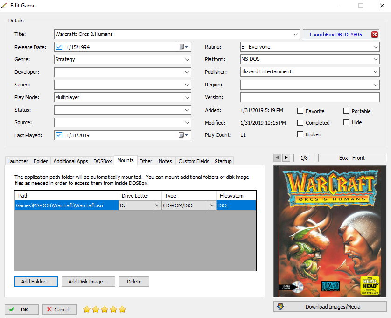Screen dimensions: 391x318
Task: Open the LaunchBox DB ID #805 link
Action: coord(335,35)
